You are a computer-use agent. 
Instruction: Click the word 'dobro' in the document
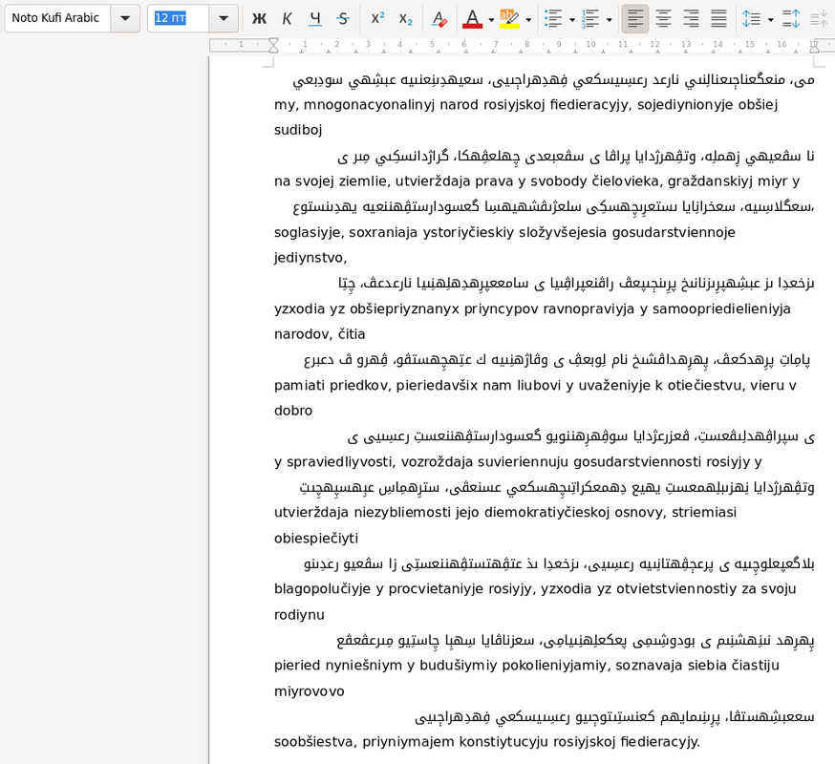tap(293, 411)
